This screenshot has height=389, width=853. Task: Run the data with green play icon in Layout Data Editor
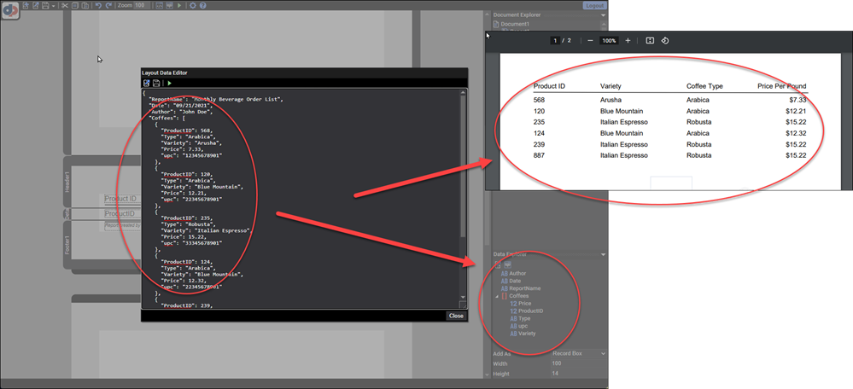click(x=169, y=83)
